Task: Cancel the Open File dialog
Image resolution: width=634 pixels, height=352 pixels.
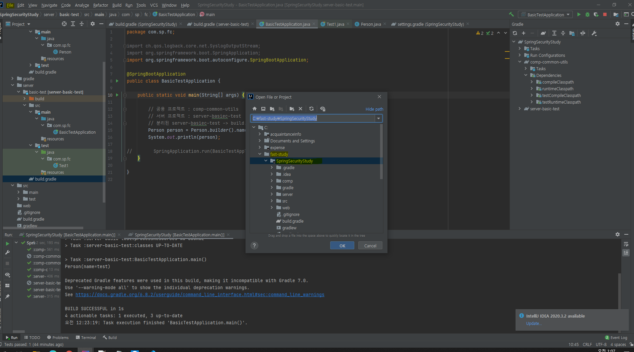Action: (x=370, y=246)
